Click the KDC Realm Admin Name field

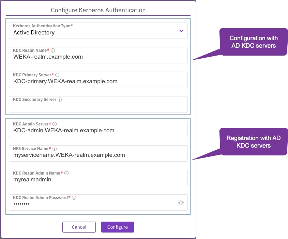click(x=98, y=180)
